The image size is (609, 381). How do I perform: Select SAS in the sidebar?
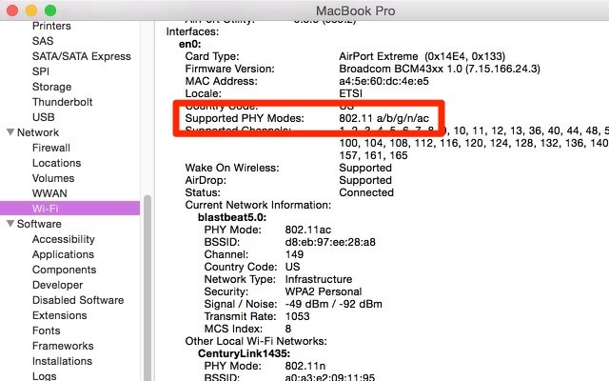pos(43,41)
